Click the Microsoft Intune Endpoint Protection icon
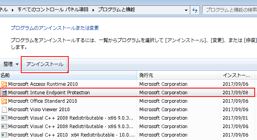Viewport: 257px width, 140px height. tap(4, 93)
